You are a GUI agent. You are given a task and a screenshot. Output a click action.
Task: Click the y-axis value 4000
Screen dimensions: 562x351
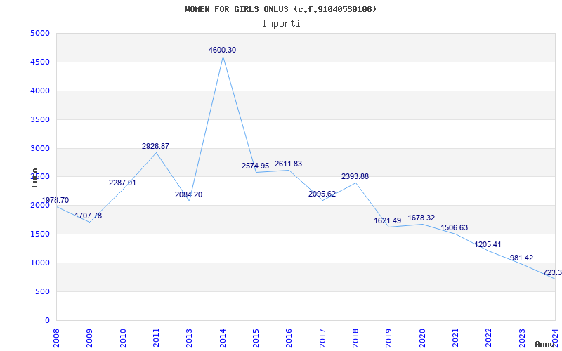[x=39, y=91]
